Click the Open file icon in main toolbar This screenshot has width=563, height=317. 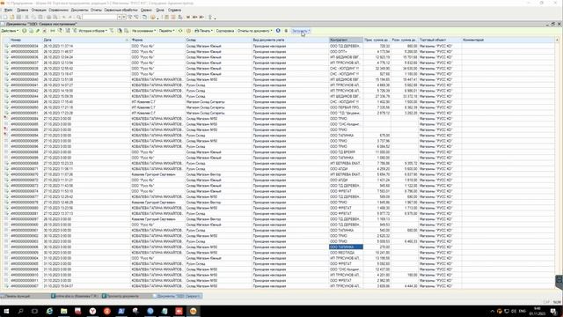pos(11,17)
